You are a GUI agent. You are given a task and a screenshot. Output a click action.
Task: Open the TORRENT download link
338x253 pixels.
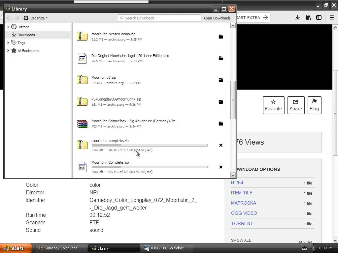pos(242,223)
